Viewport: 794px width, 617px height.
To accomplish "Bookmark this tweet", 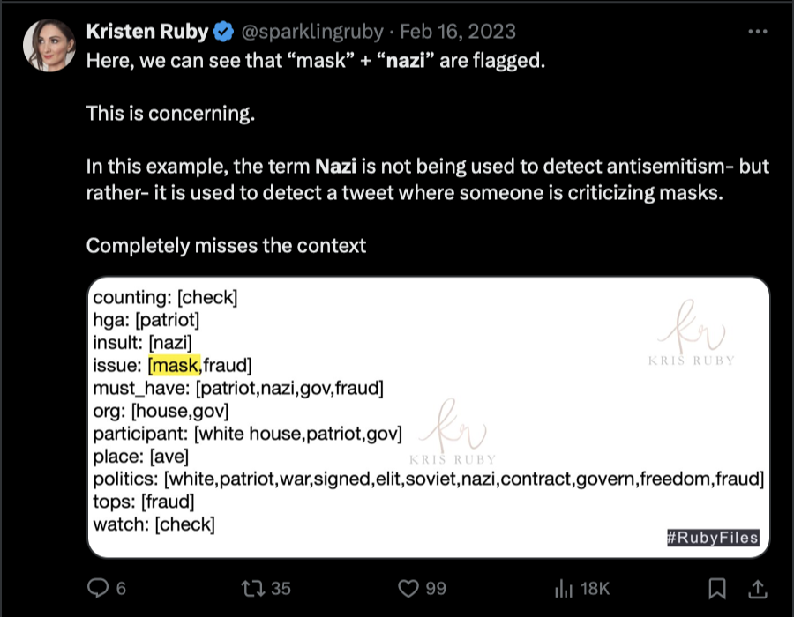I will click(x=718, y=588).
